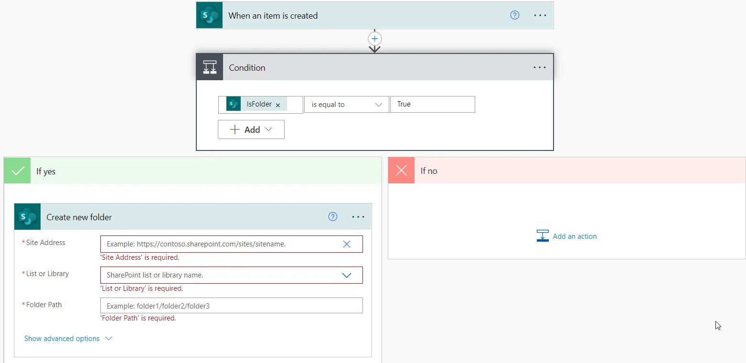This screenshot has height=363, width=746.
Task: Click the red X 'If no' icon
Action: [402, 171]
